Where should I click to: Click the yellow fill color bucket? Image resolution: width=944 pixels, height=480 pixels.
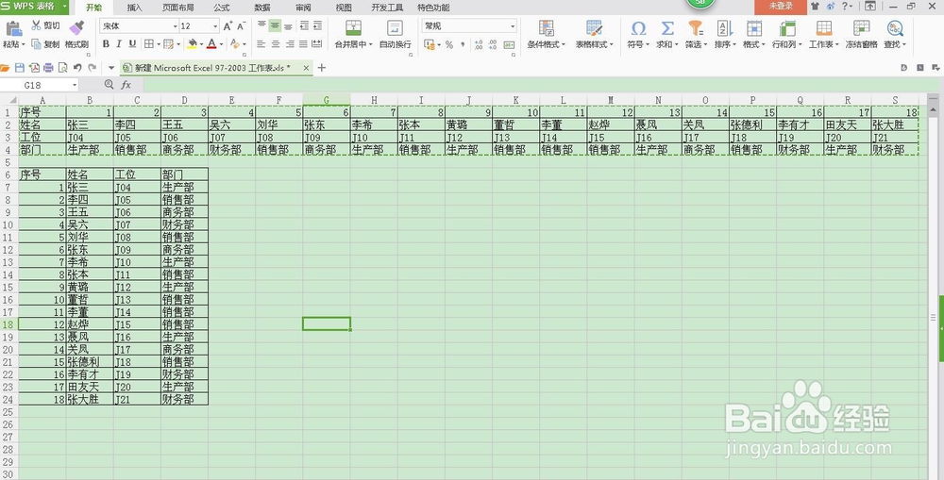(192, 44)
